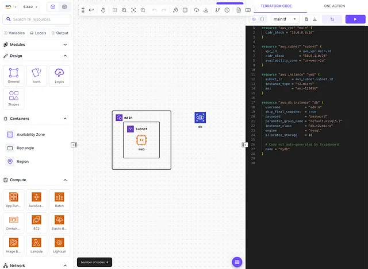This screenshot has width=368, height=269.
Task: Select the Lightsail compute resource
Action: coord(59,245)
